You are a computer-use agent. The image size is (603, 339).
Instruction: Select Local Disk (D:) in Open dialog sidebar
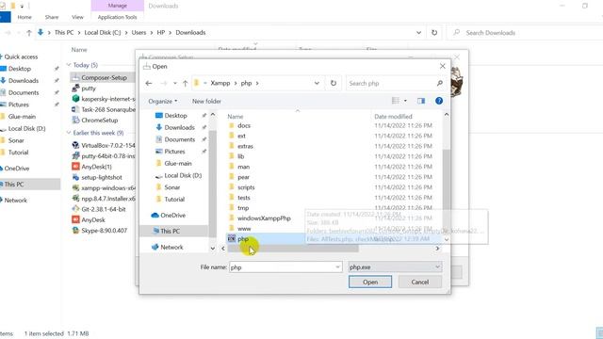click(x=183, y=175)
